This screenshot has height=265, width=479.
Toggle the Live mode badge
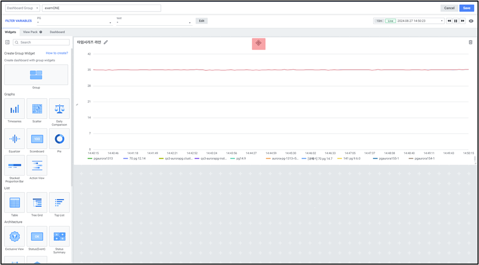coord(390,21)
